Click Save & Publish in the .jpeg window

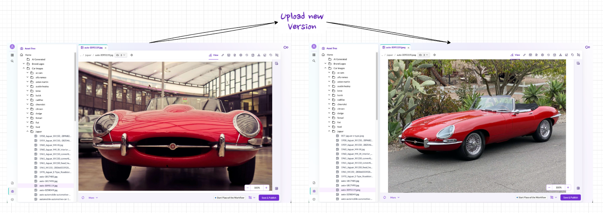571,197
